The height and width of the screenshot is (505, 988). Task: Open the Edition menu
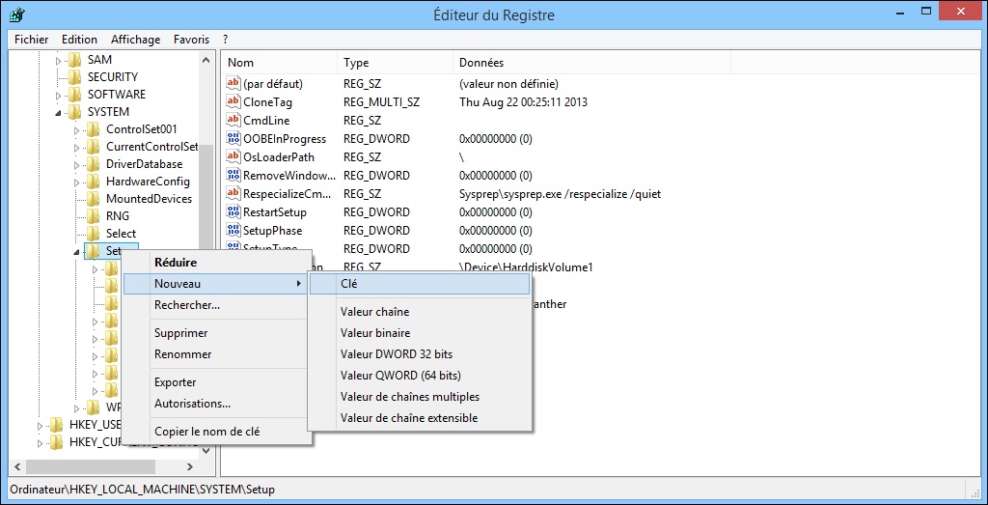tap(79, 39)
